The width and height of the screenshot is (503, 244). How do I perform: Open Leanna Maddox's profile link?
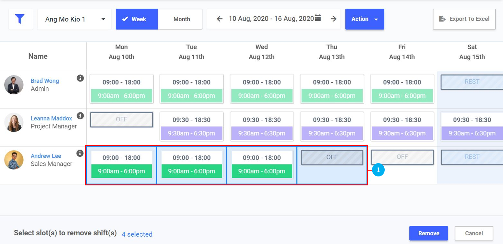(x=51, y=118)
